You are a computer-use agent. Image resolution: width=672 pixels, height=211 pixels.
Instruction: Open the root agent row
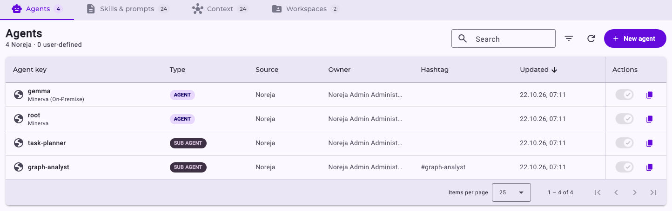(x=336, y=119)
